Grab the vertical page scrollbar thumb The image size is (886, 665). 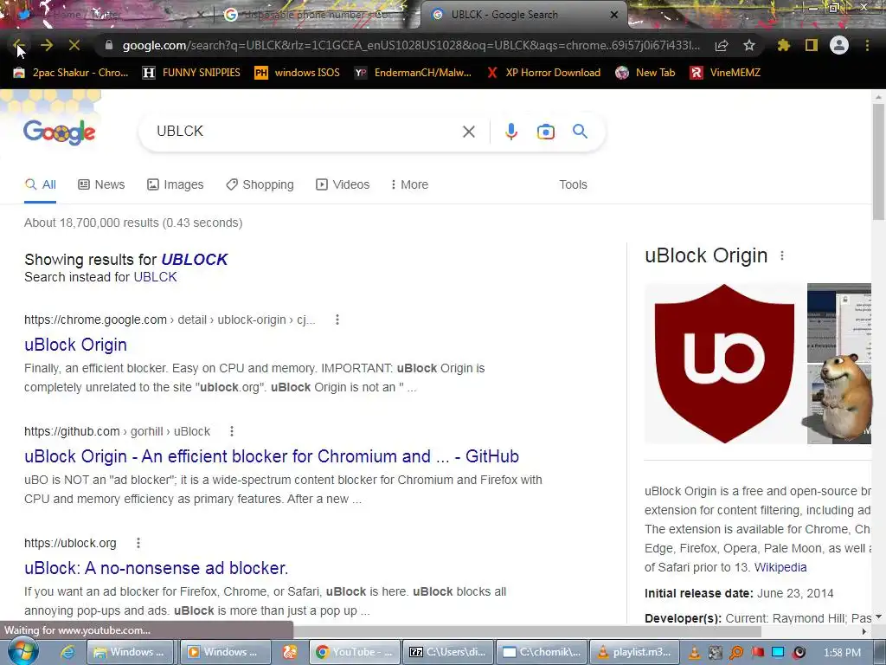[x=878, y=161]
